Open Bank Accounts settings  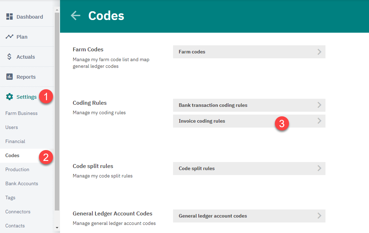coord(22,183)
